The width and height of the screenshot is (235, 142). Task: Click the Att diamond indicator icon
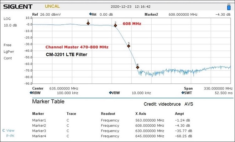pos(90,14)
